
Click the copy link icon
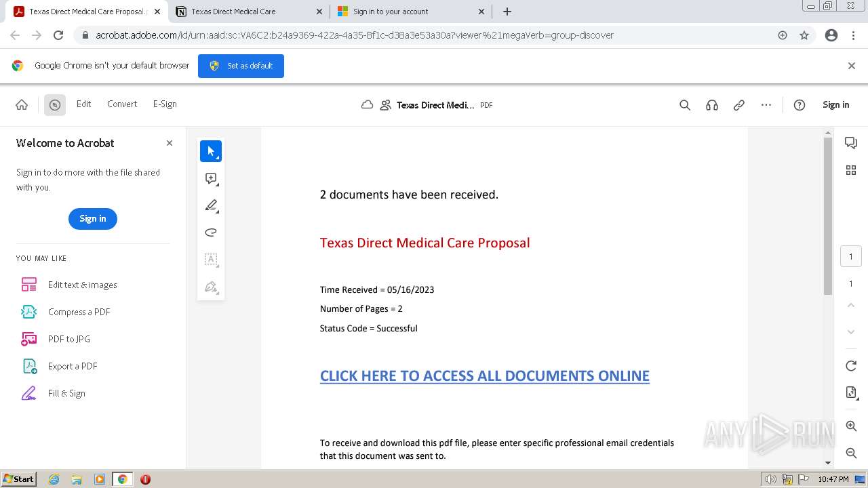pyautogui.click(x=739, y=105)
